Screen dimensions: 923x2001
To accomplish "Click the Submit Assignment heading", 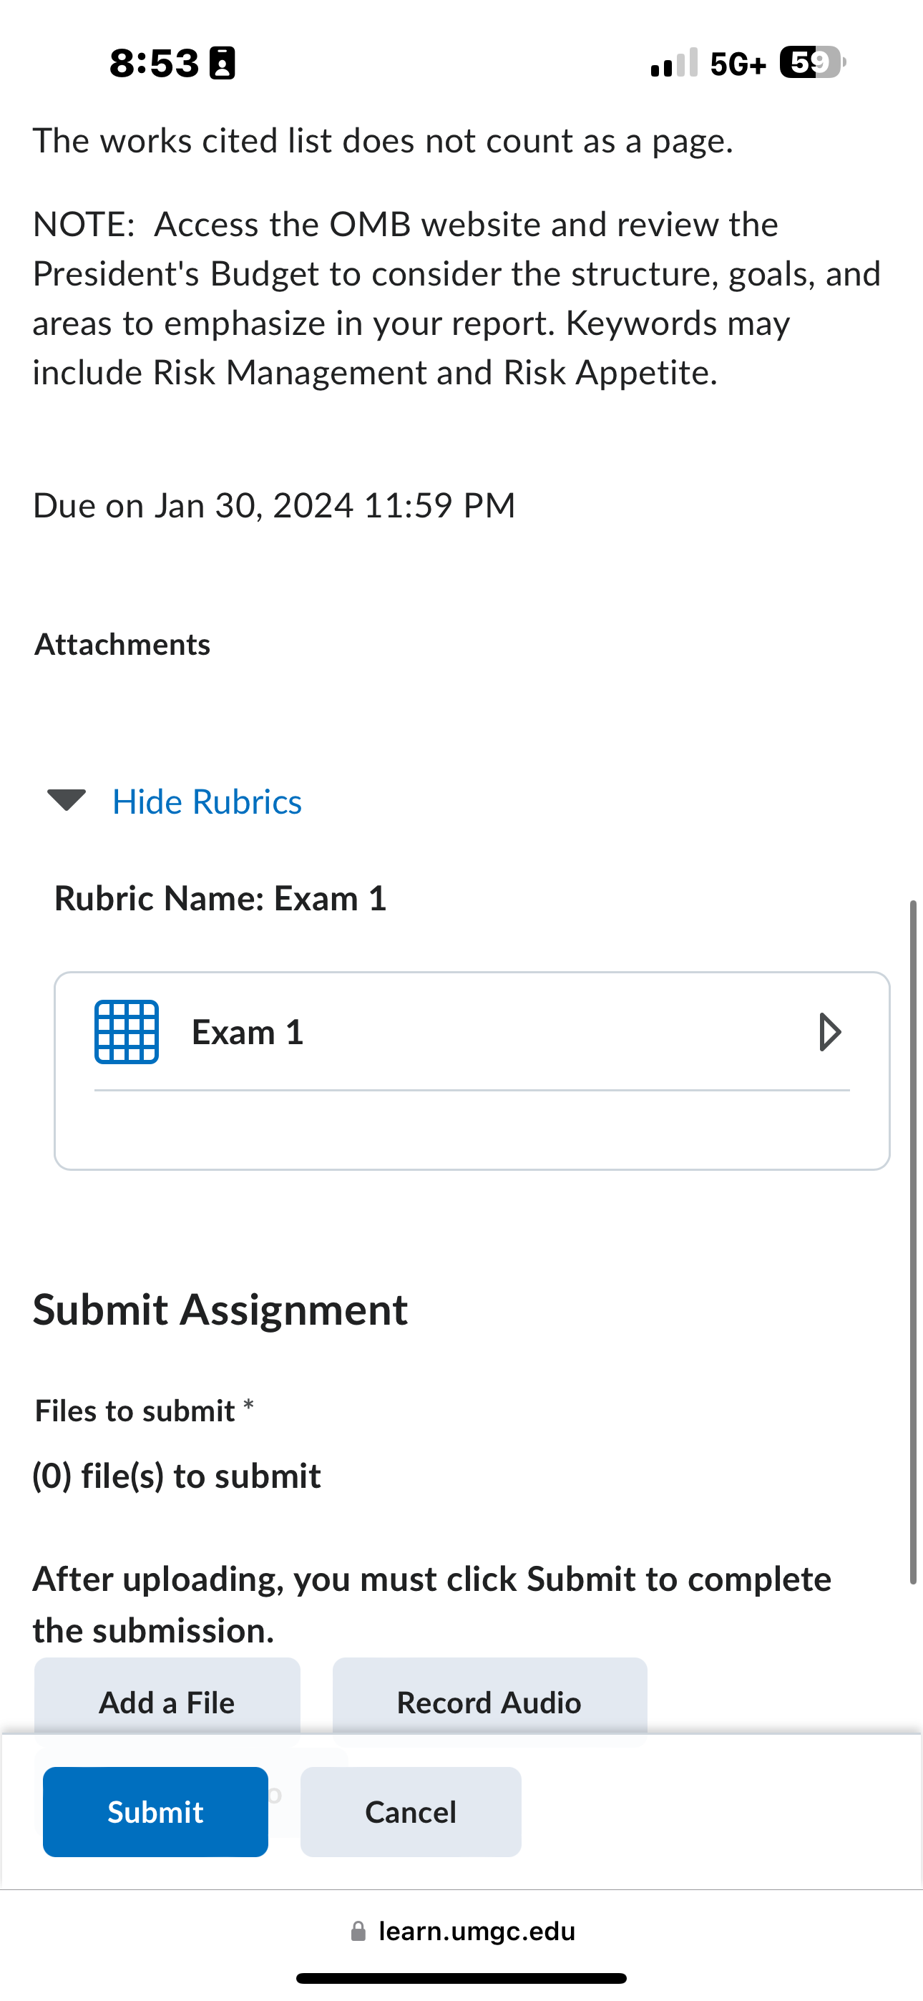I will coord(220,1310).
